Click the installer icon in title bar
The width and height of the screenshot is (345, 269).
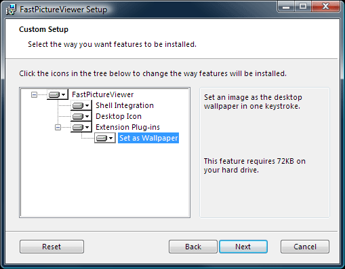11,10
